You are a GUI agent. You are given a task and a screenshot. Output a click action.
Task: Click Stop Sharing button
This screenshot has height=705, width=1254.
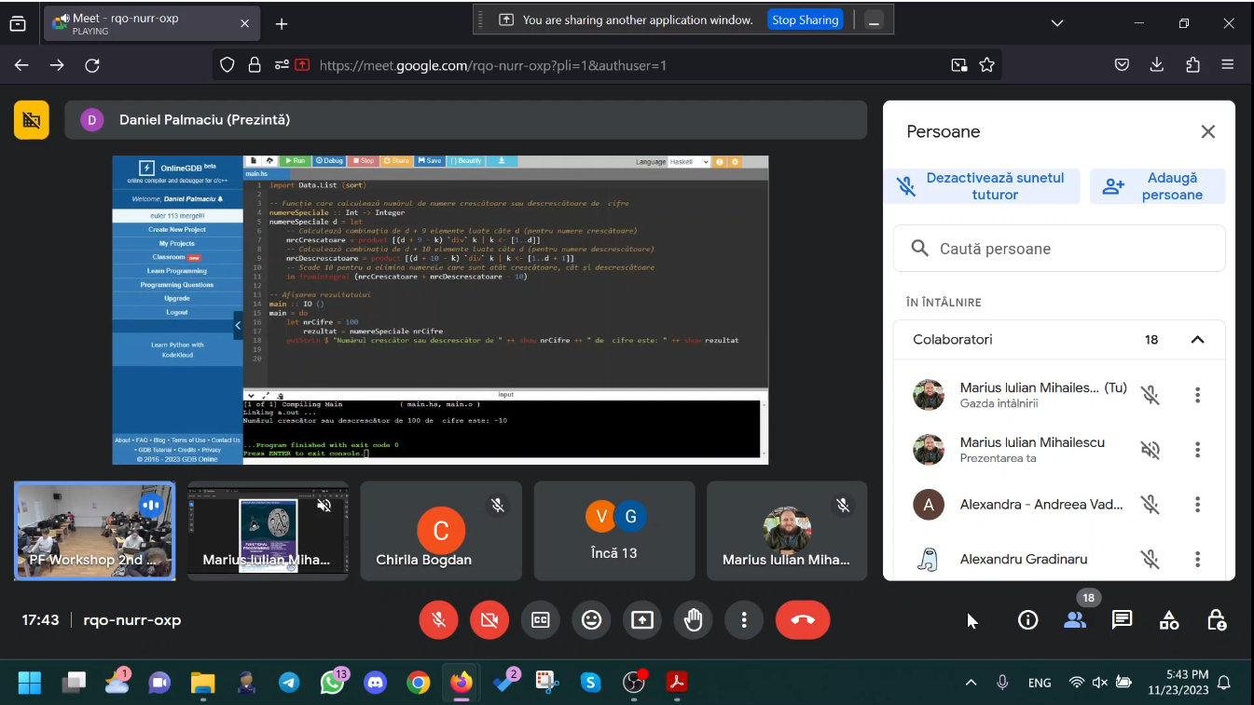tap(805, 20)
